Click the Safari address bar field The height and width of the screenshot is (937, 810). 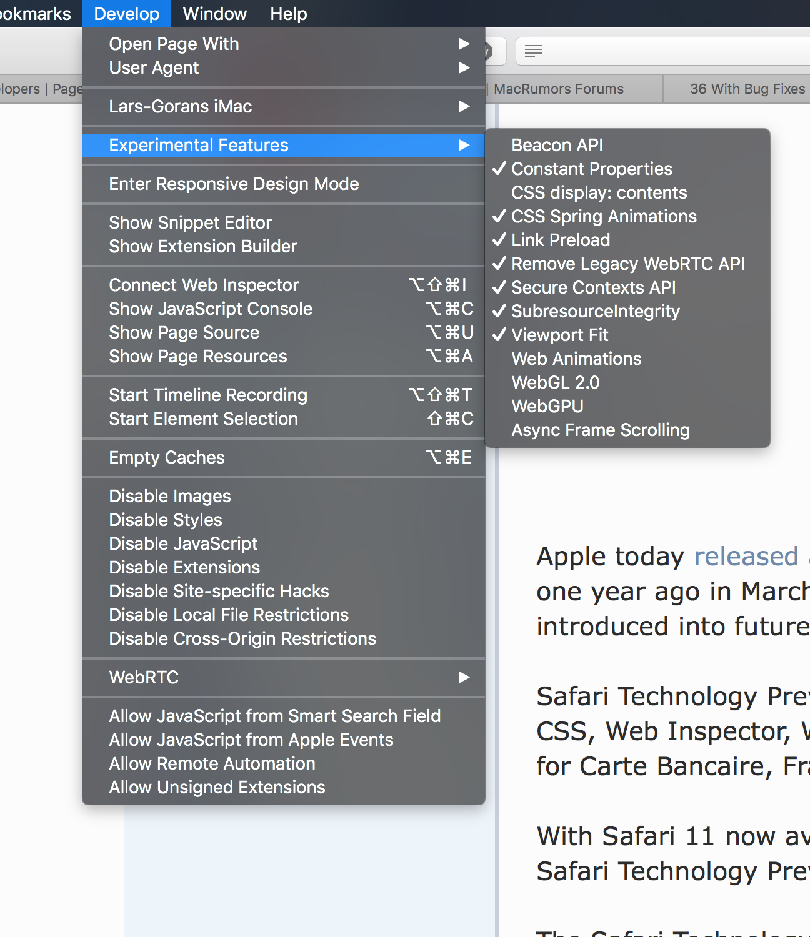tap(663, 51)
